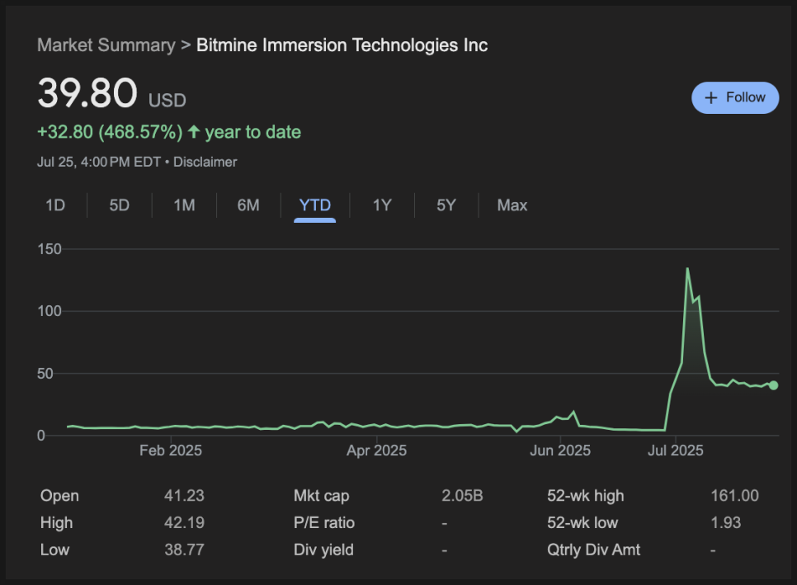
Task: Click the Feb 2025 axis label
Action: (171, 451)
